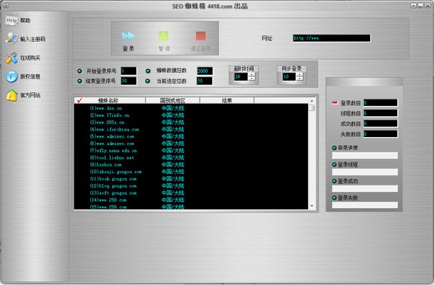Click the 登录数目 counter field

[380, 102]
